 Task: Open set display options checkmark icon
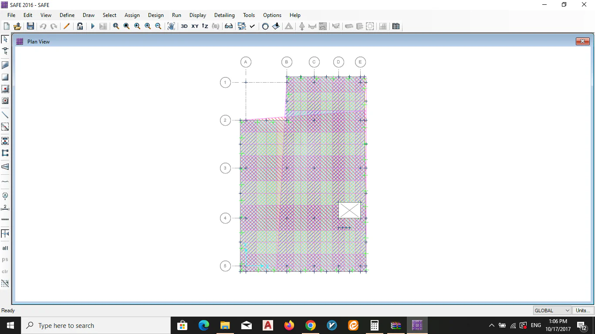click(x=252, y=26)
